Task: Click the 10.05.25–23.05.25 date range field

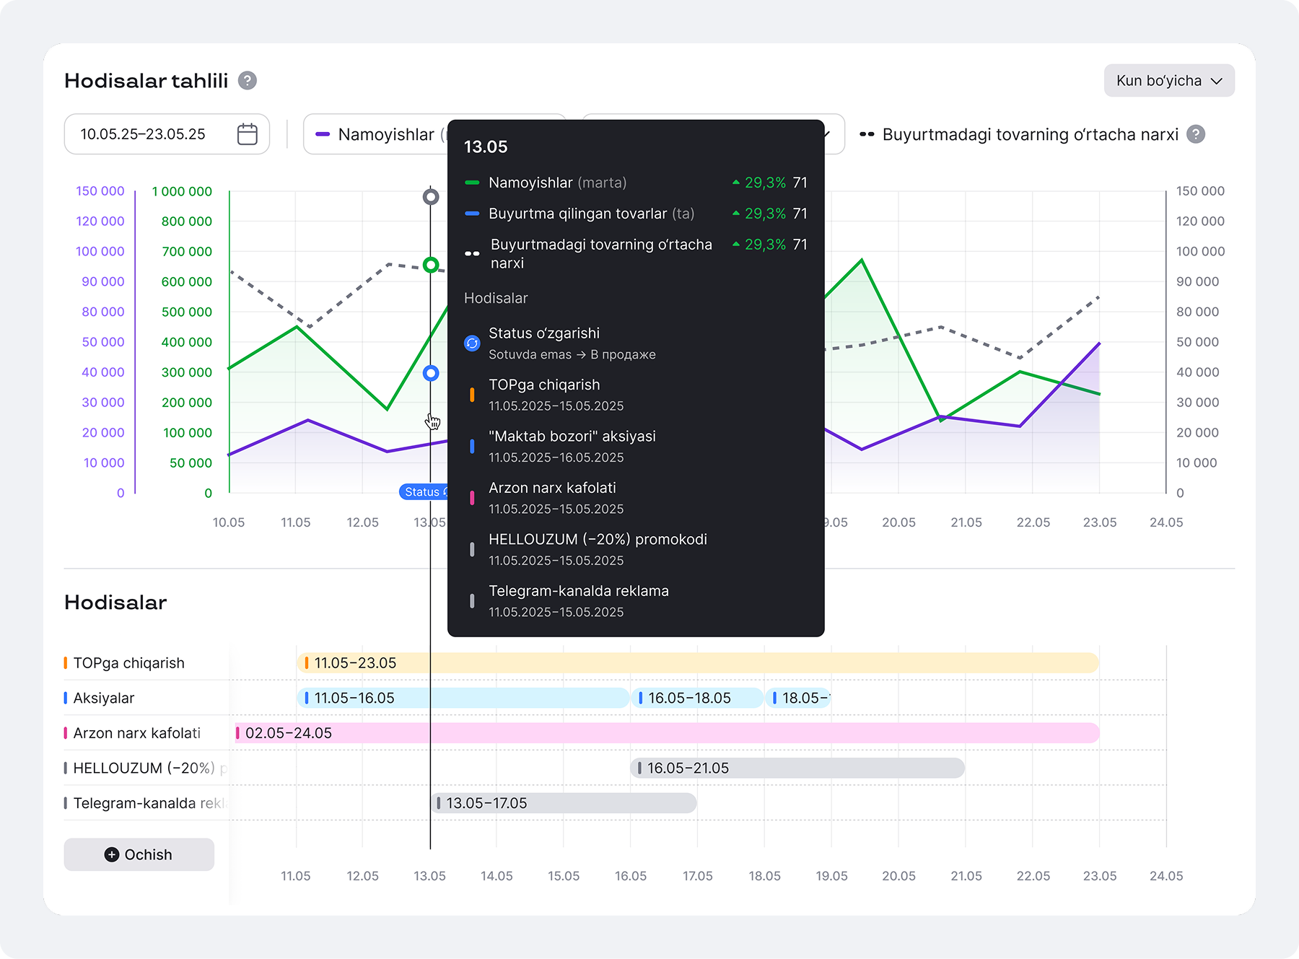Action: tap(167, 134)
